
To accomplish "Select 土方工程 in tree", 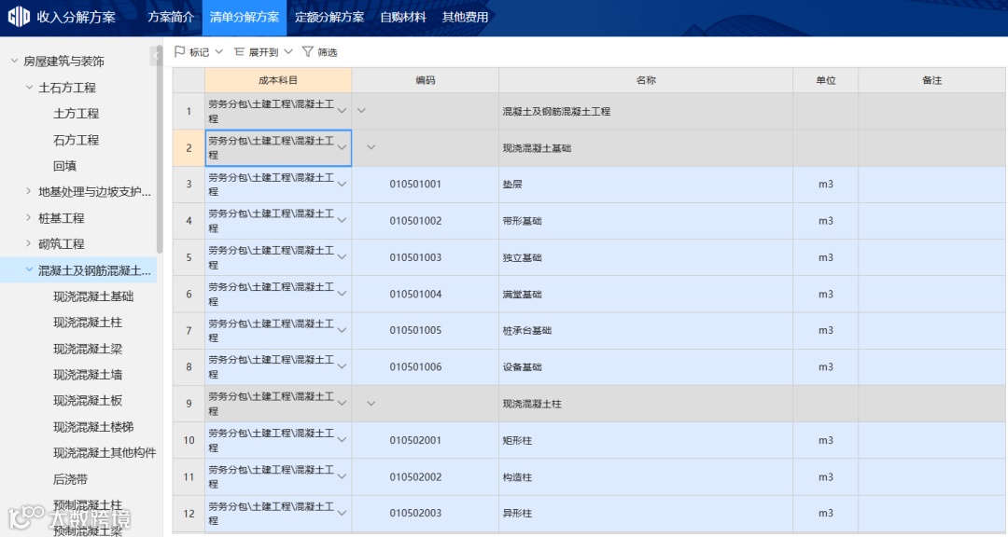I will tap(76, 114).
